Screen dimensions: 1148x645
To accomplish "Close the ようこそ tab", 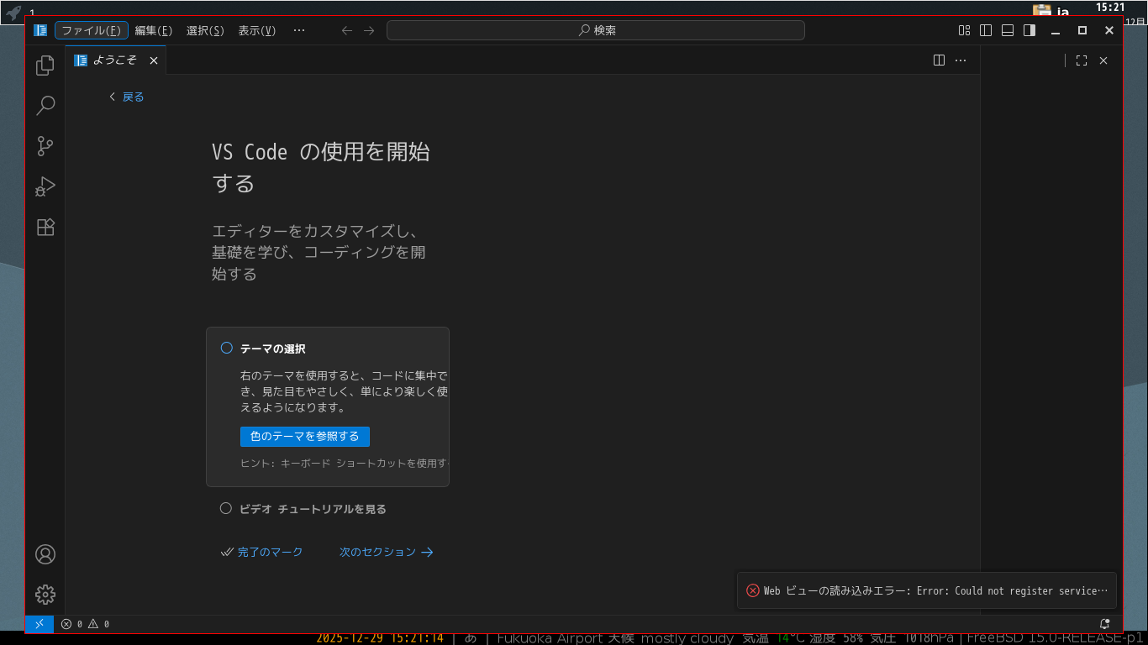I will (x=154, y=60).
